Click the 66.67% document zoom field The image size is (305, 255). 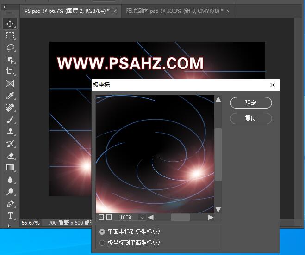pyautogui.click(x=31, y=223)
